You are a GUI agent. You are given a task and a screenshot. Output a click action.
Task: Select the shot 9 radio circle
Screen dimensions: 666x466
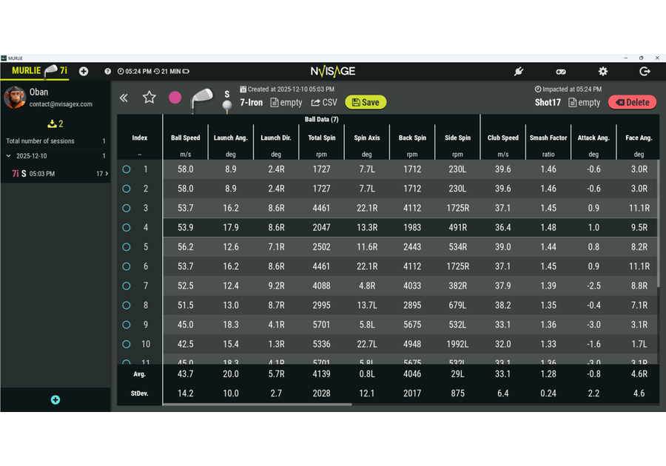(x=126, y=325)
